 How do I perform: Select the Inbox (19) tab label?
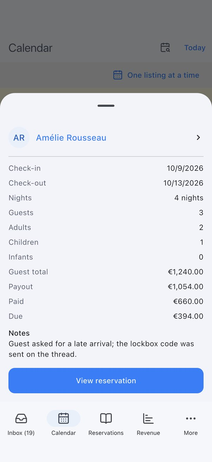(x=21, y=433)
